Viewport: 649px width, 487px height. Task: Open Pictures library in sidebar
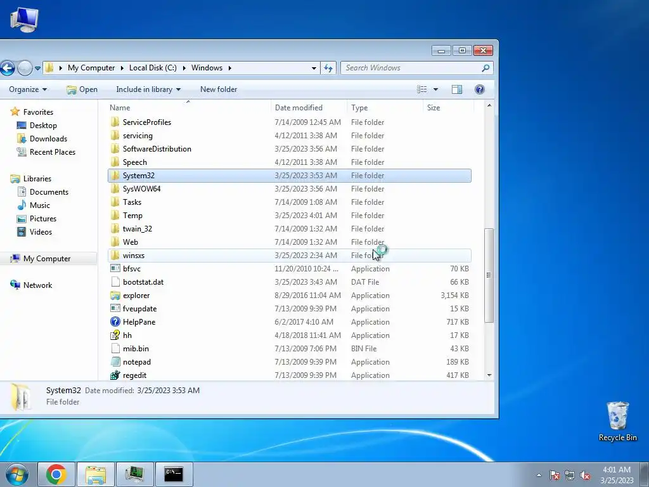[42, 218]
